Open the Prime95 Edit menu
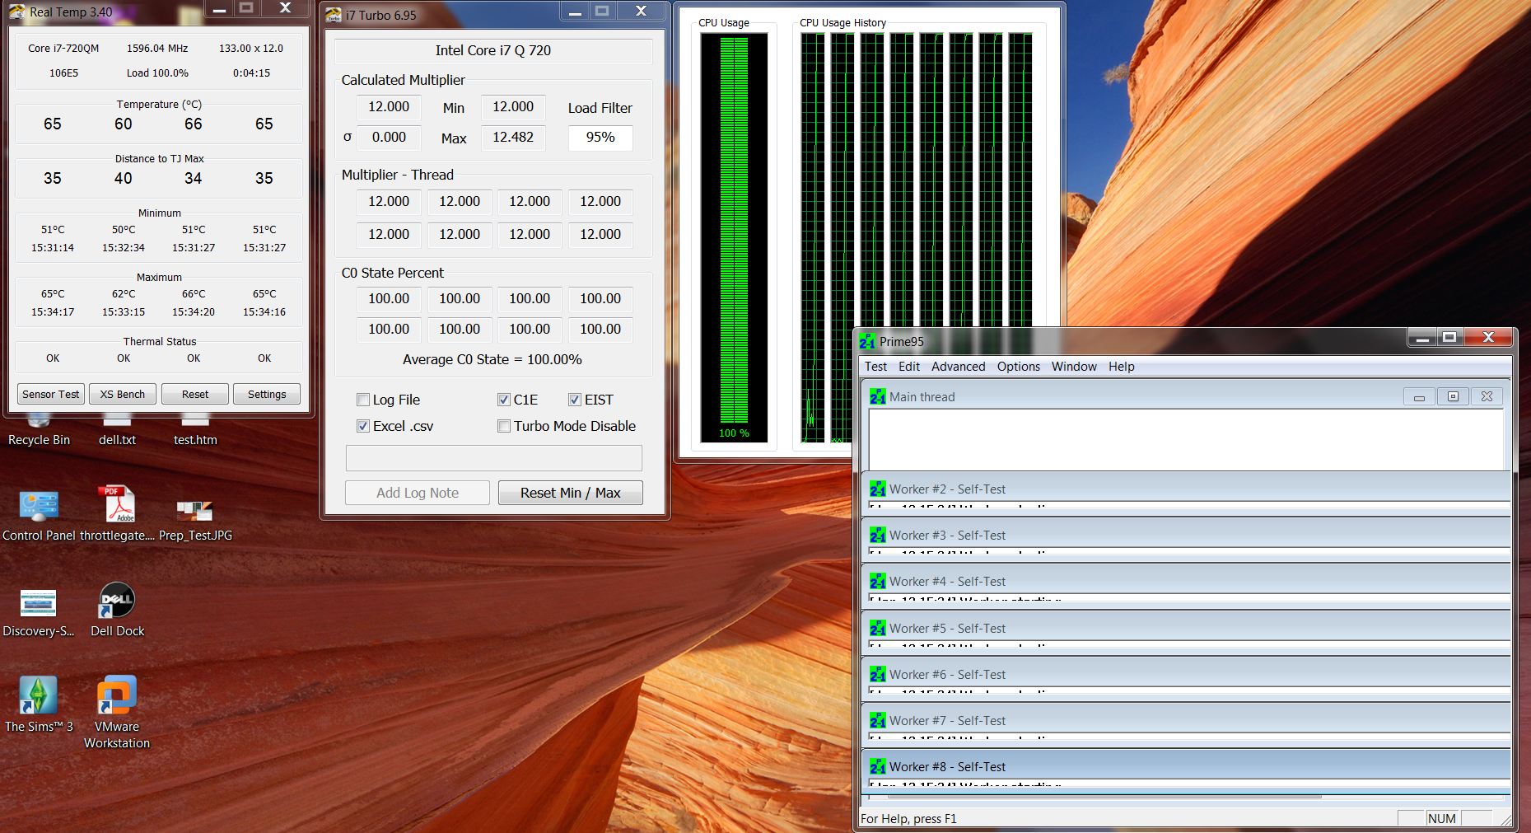 (x=909, y=367)
